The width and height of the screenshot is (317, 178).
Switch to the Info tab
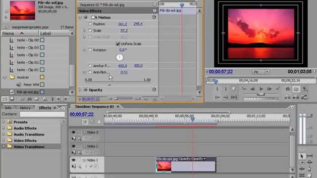pyautogui.click(x=8, y=108)
